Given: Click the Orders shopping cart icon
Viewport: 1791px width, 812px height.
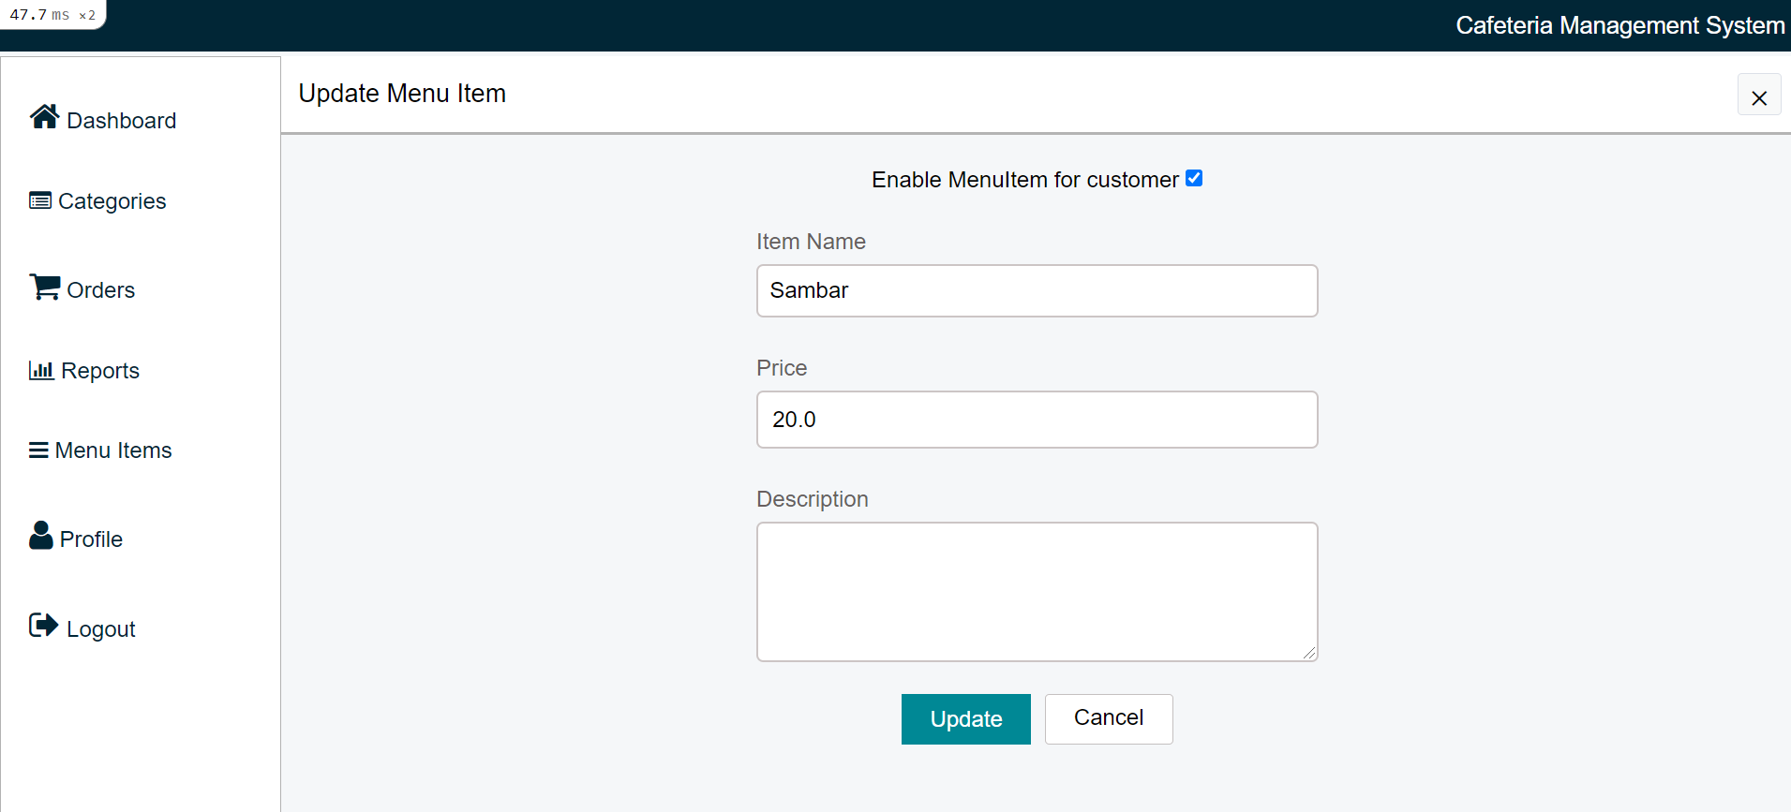Looking at the screenshot, I should click(44, 287).
